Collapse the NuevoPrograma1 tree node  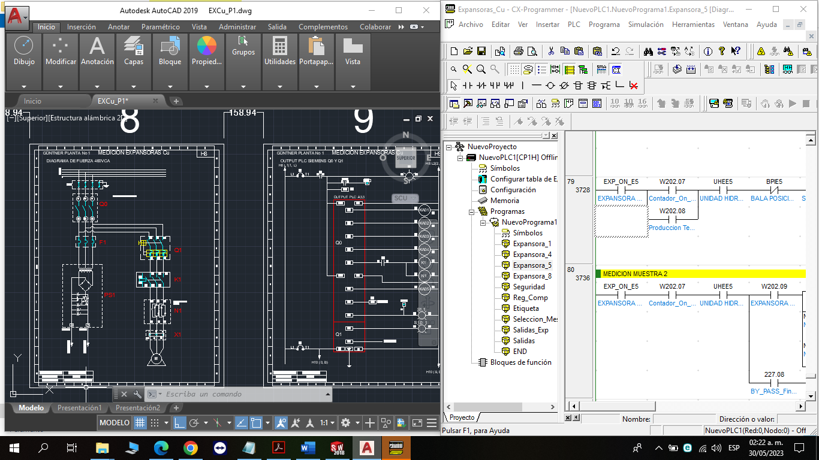[483, 222]
